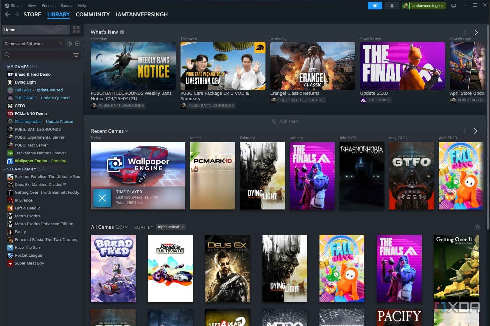Open the Weekly Bans Notice news card
490x326 pixels.
(133, 66)
